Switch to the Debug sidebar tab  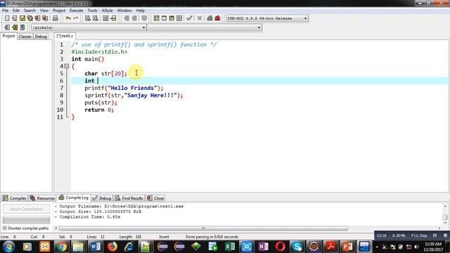pos(41,37)
